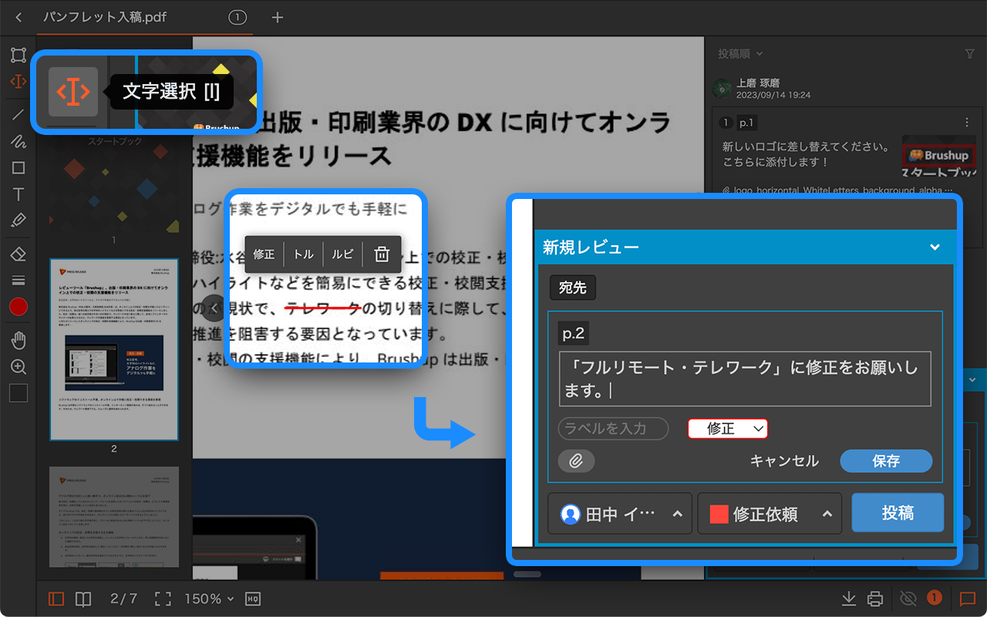Click the tab's comment count badge 1
The width and height of the screenshot is (987, 617).
pyautogui.click(x=237, y=17)
